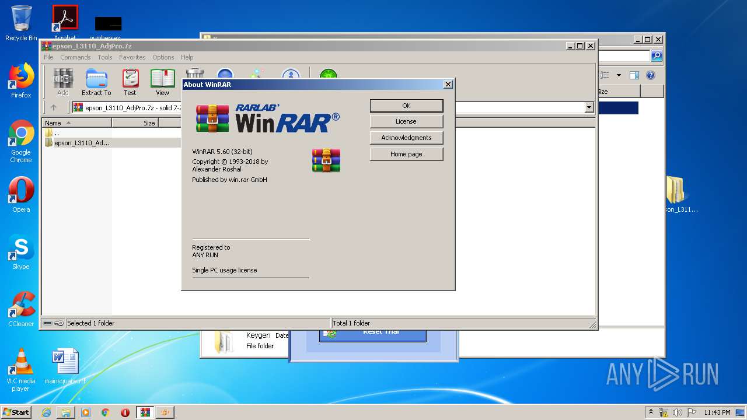
Task: Click the WinRAR books icon in About dialog
Action: (x=326, y=160)
